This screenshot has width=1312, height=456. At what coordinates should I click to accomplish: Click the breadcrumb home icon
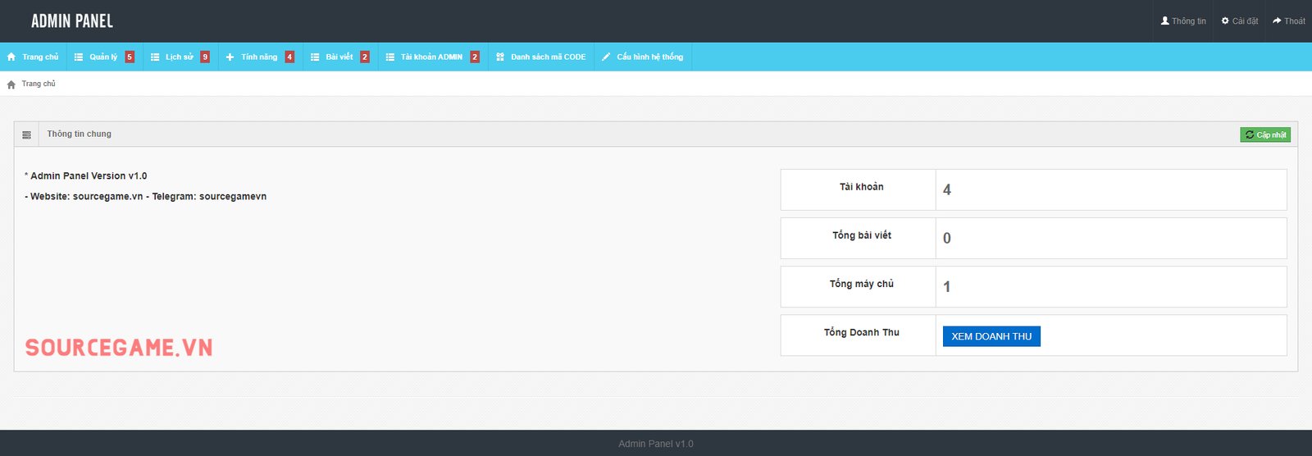coord(11,84)
